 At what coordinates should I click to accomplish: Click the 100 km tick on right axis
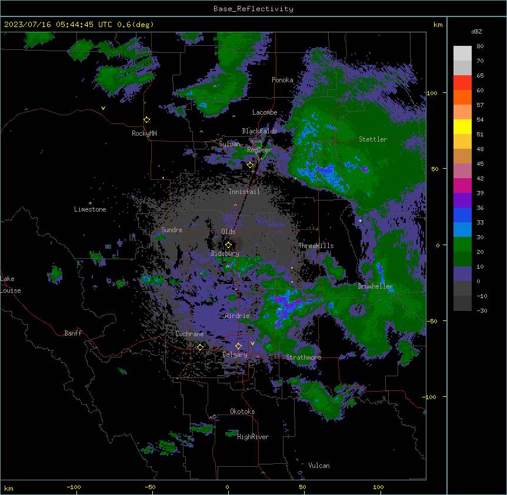[x=432, y=93]
